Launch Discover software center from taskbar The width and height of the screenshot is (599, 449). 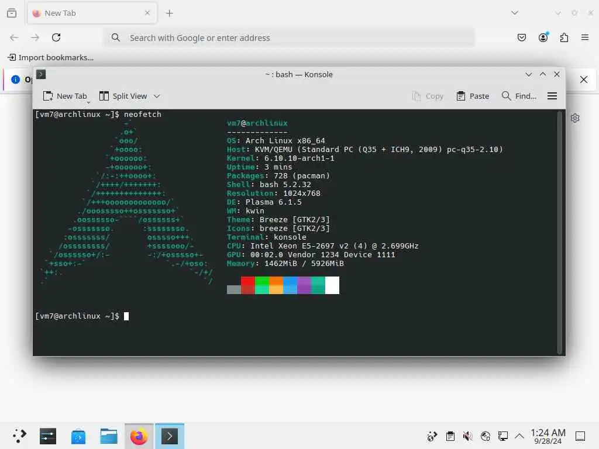tap(78, 436)
